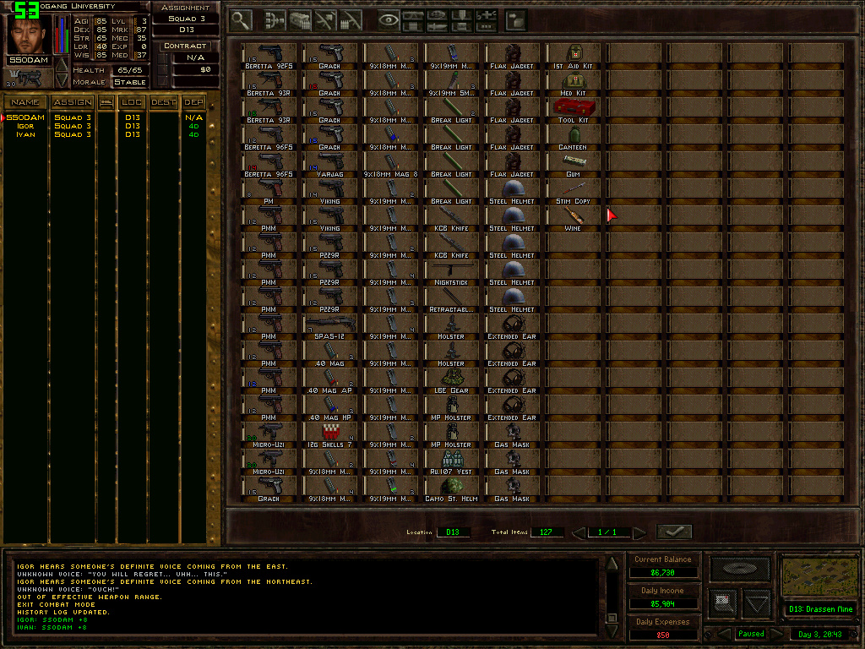Screen dimensions: 865x649
Task: Go to previous inventory page arrow
Action: tap(579, 532)
